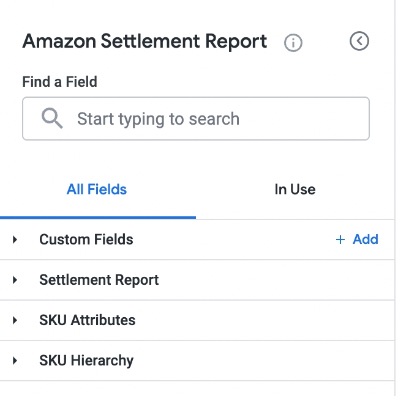
Task: Collapse the field picker with the circled arrow
Action: click(x=359, y=42)
